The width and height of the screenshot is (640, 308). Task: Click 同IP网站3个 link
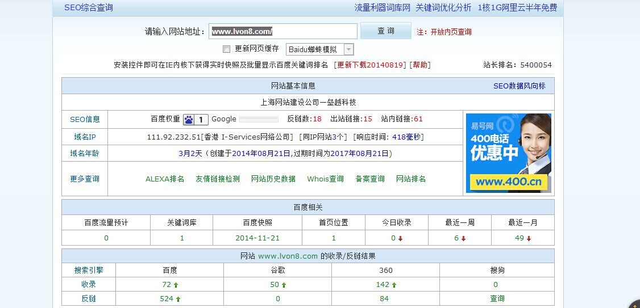(x=322, y=137)
